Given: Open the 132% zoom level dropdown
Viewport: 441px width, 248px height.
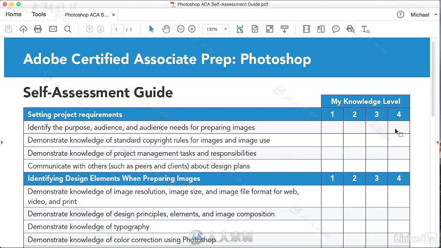Looking at the screenshot, I should (216, 29).
